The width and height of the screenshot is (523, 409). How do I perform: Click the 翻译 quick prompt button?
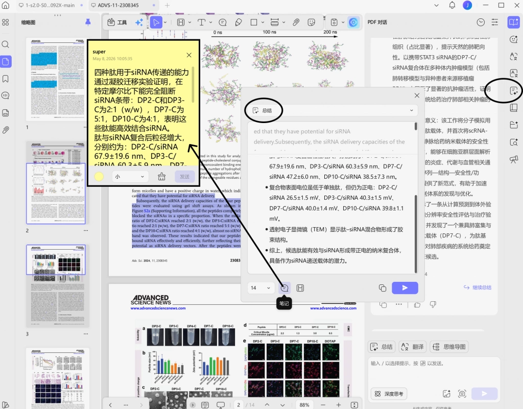[412, 347]
